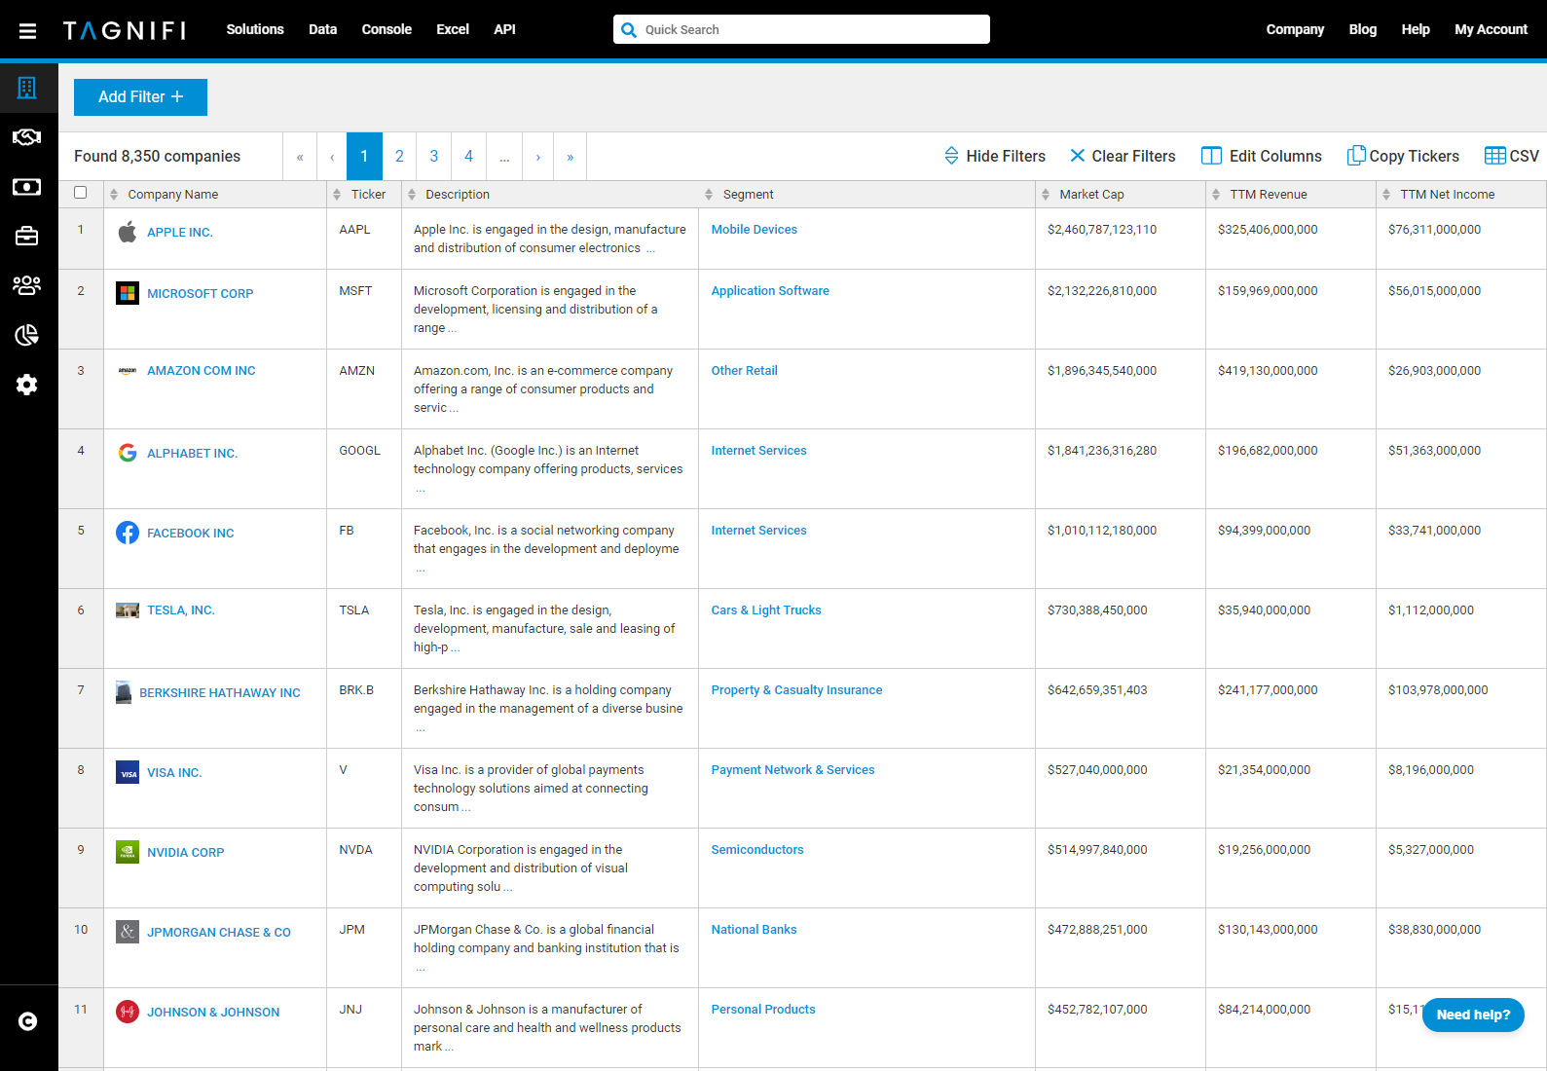Screen dimensions: 1547x1071
Task: Toggle the select-all checkbox in table header
Action: pos(81,193)
